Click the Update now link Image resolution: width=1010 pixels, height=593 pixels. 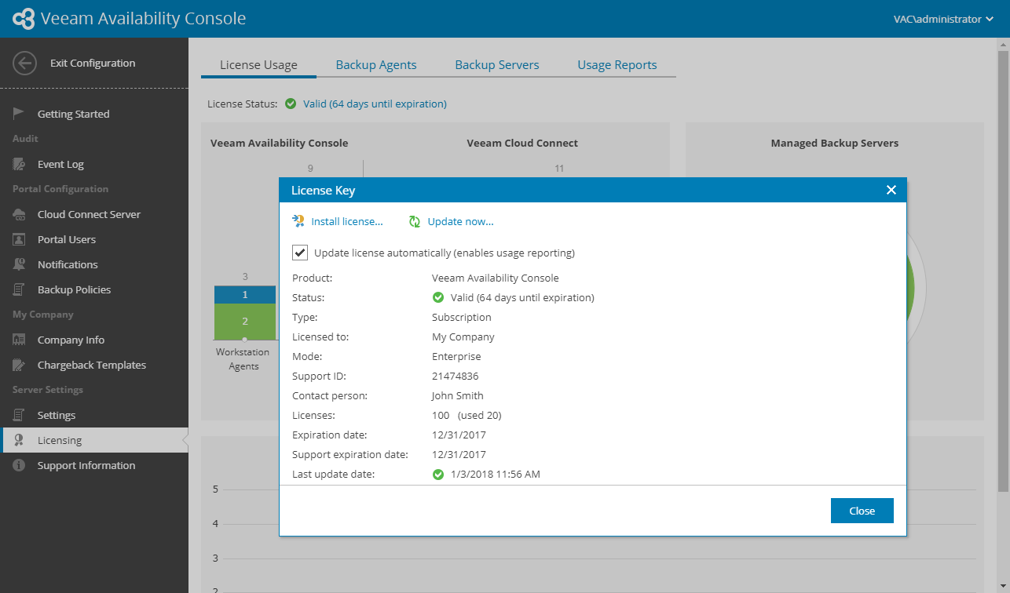(x=461, y=221)
